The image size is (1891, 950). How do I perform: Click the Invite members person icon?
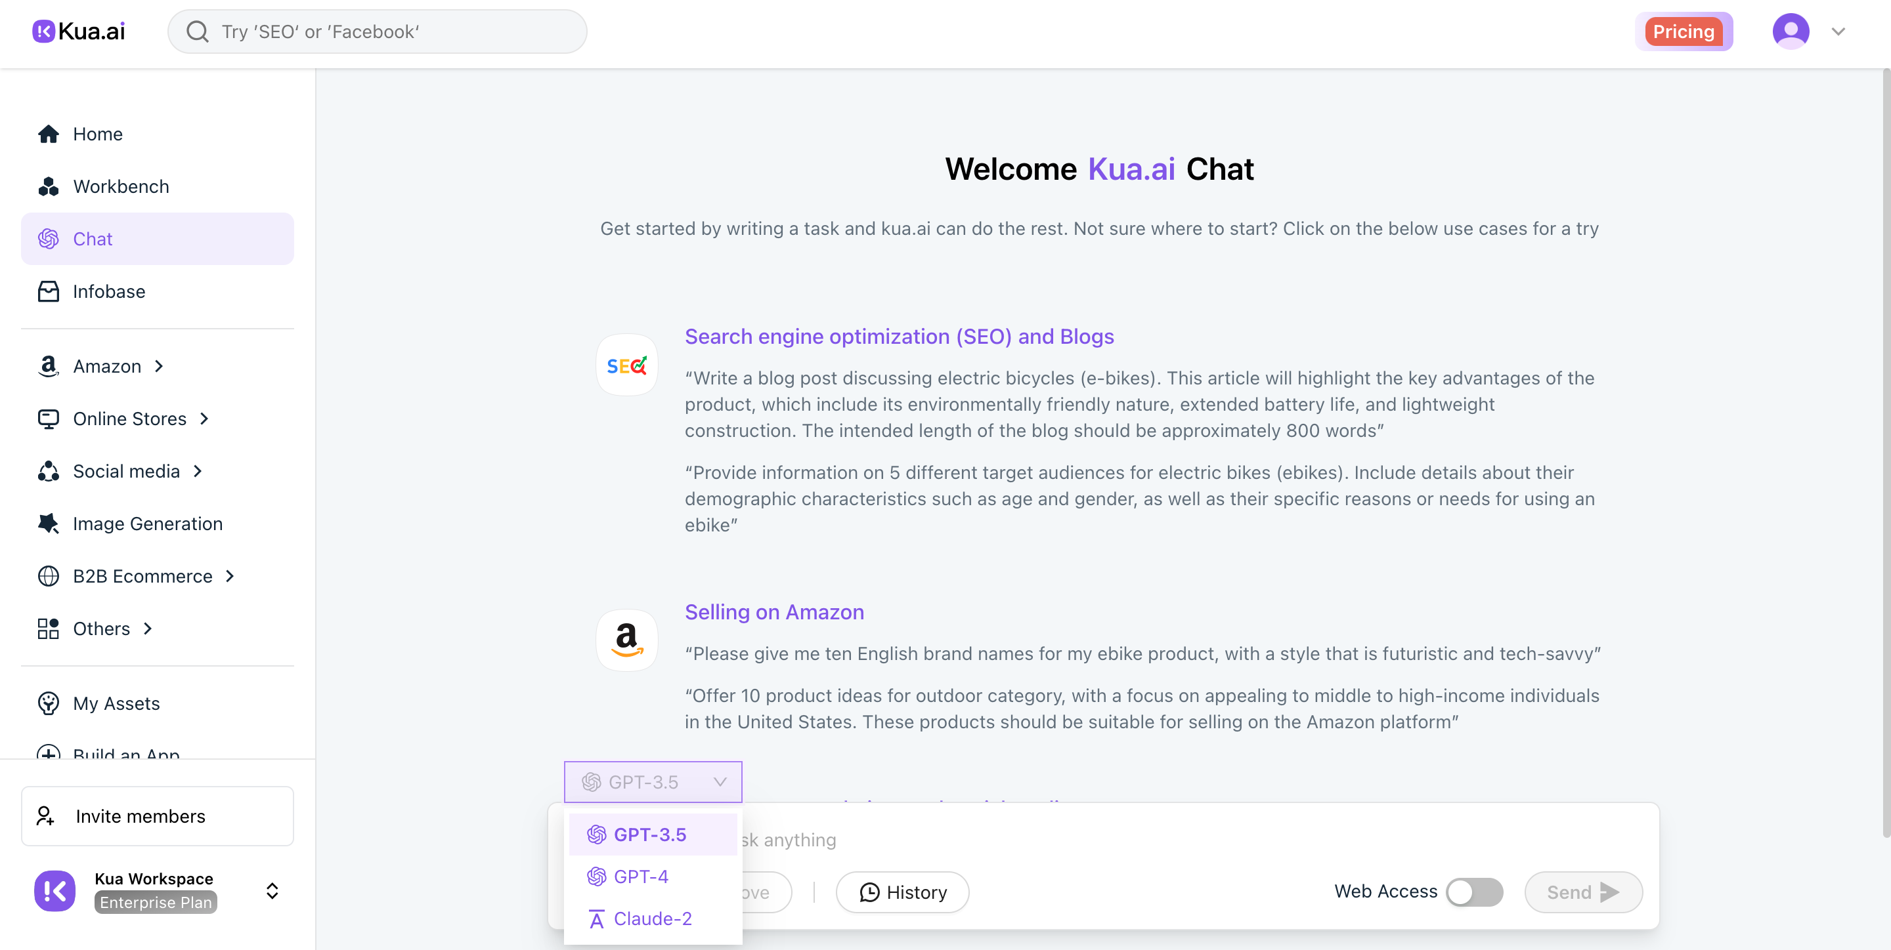(x=45, y=816)
